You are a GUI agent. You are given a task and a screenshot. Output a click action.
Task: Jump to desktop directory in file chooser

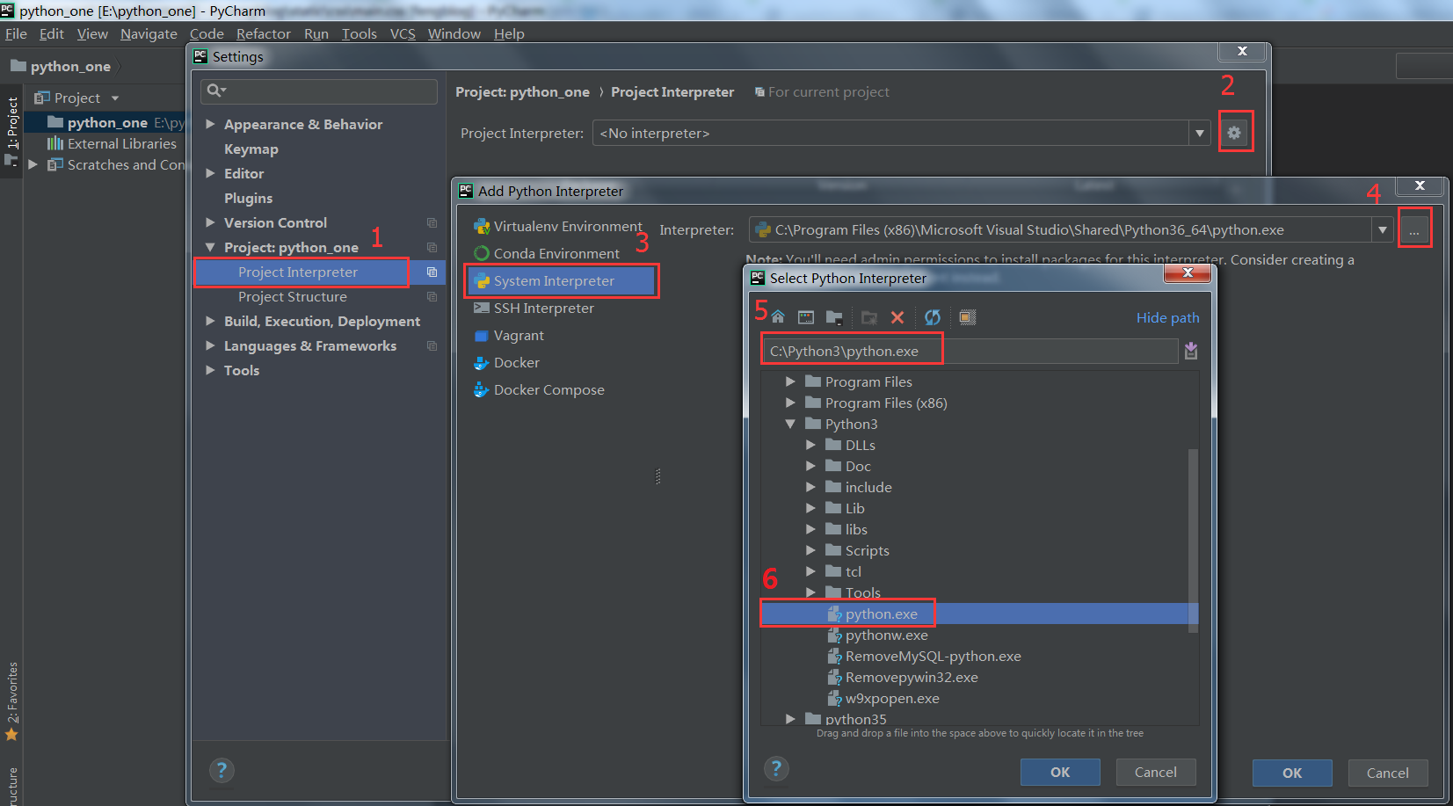point(806,317)
